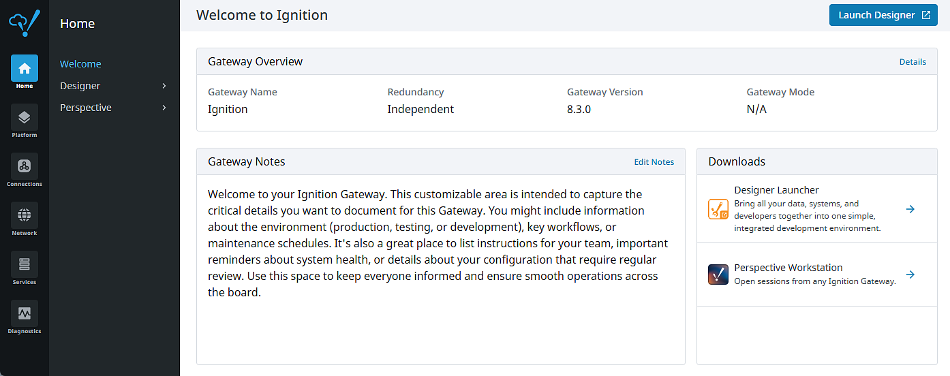
Task: Click the Perspective Workstation icon
Action: (x=718, y=275)
